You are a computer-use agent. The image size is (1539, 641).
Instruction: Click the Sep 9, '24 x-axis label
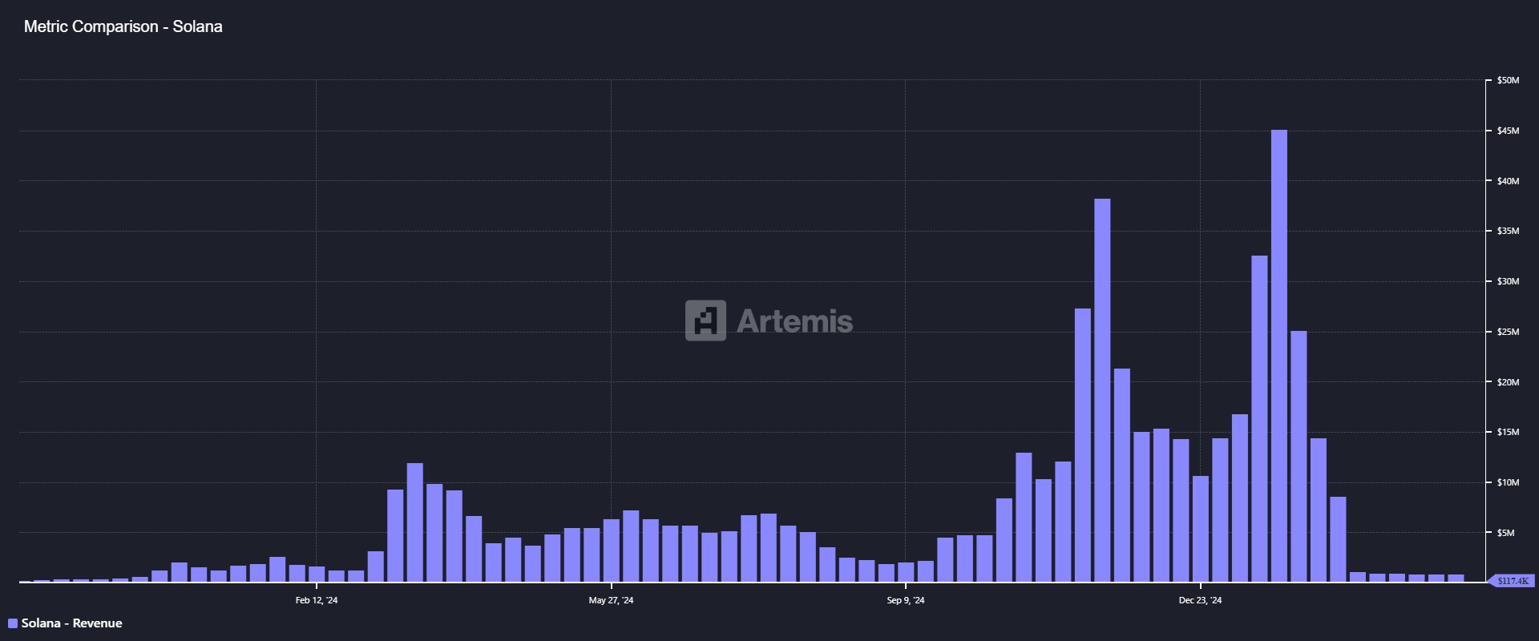906,600
